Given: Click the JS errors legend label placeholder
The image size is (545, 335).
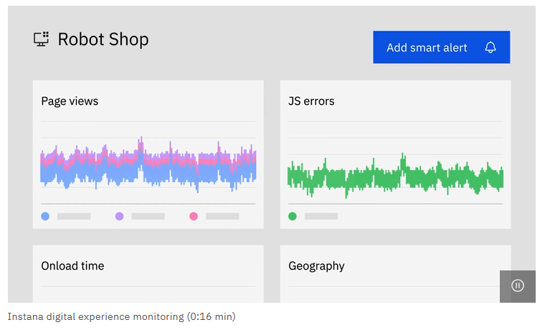Looking at the screenshot, I should click(321, 216).
